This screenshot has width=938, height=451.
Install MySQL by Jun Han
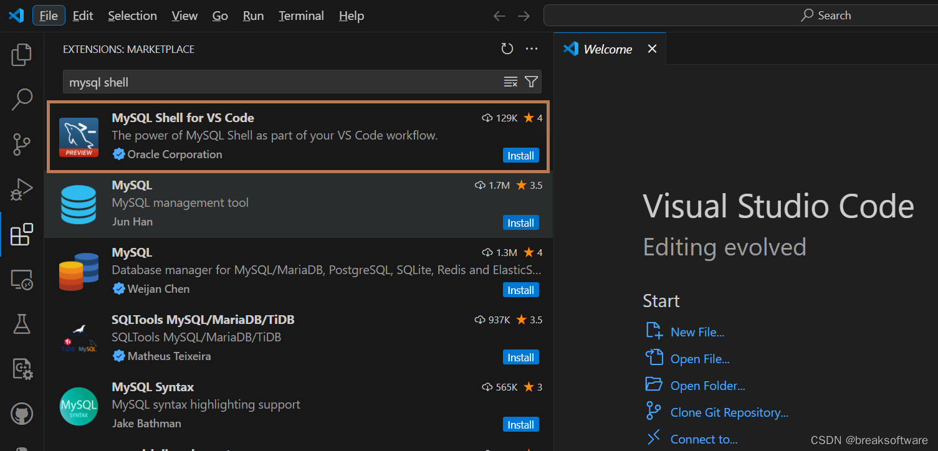[520, 223]
